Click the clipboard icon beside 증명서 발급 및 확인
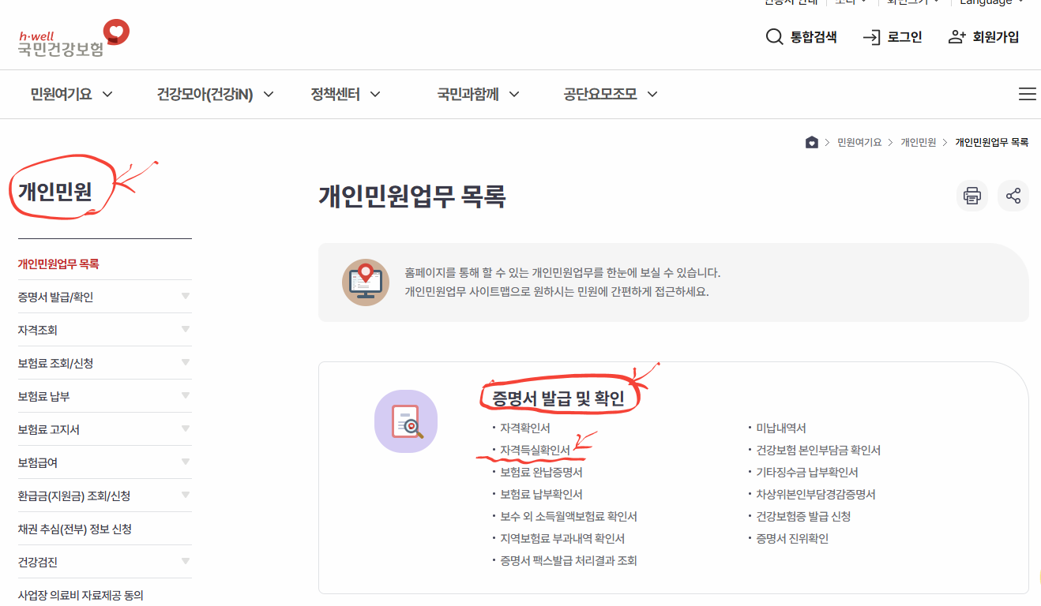1041x606 pixels. 406,421
